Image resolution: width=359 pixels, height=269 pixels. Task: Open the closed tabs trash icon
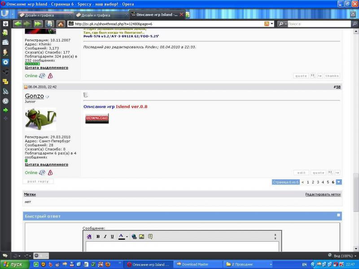(353, 14)
